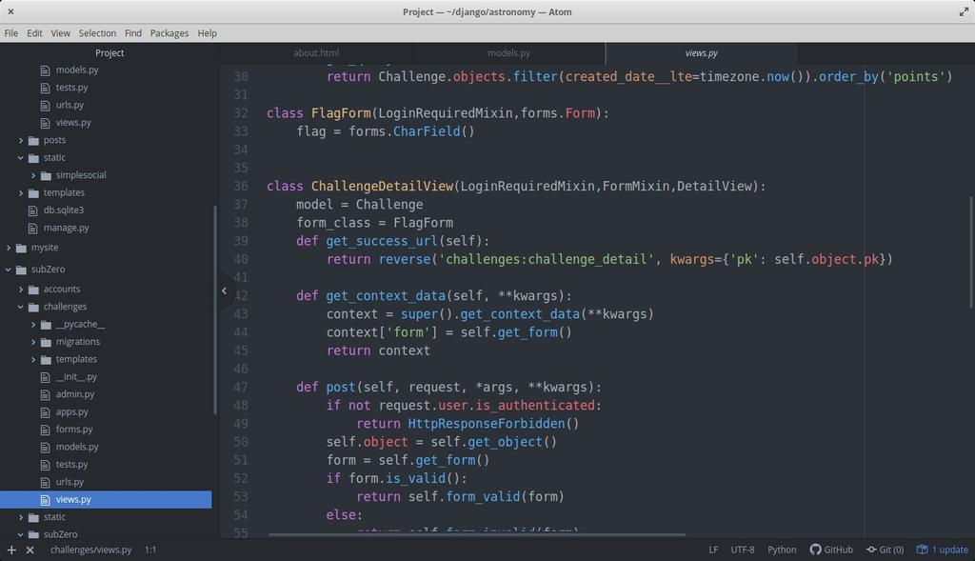Click the file icon beside __init__.py
The height and width of the screenshot is (561, 975).
pyautogui.click(x=45, y=377)
